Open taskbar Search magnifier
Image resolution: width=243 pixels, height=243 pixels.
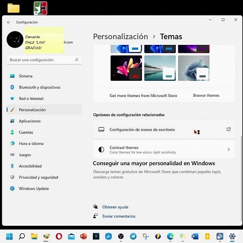click(21, 236)
